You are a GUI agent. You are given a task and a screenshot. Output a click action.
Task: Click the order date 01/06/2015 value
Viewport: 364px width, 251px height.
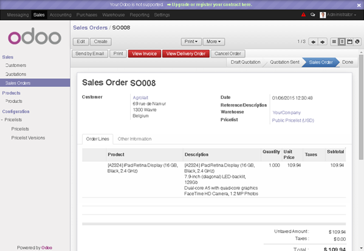[x=292, y=98]
